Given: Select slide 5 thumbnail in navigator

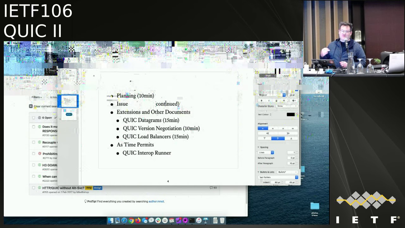Looking at the screenshot, I should [x=69, y=114].
